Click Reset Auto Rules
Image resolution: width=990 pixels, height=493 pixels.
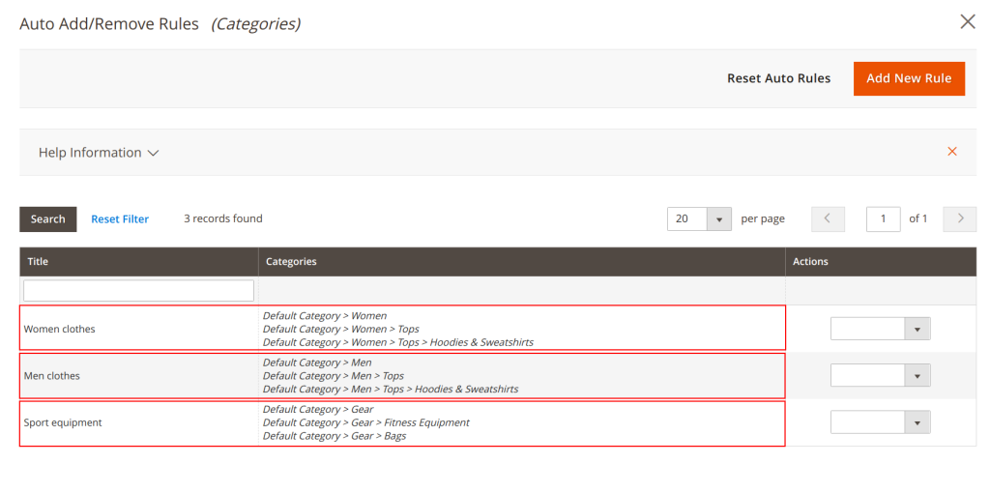pyautogui.click(x=778, y=78)
